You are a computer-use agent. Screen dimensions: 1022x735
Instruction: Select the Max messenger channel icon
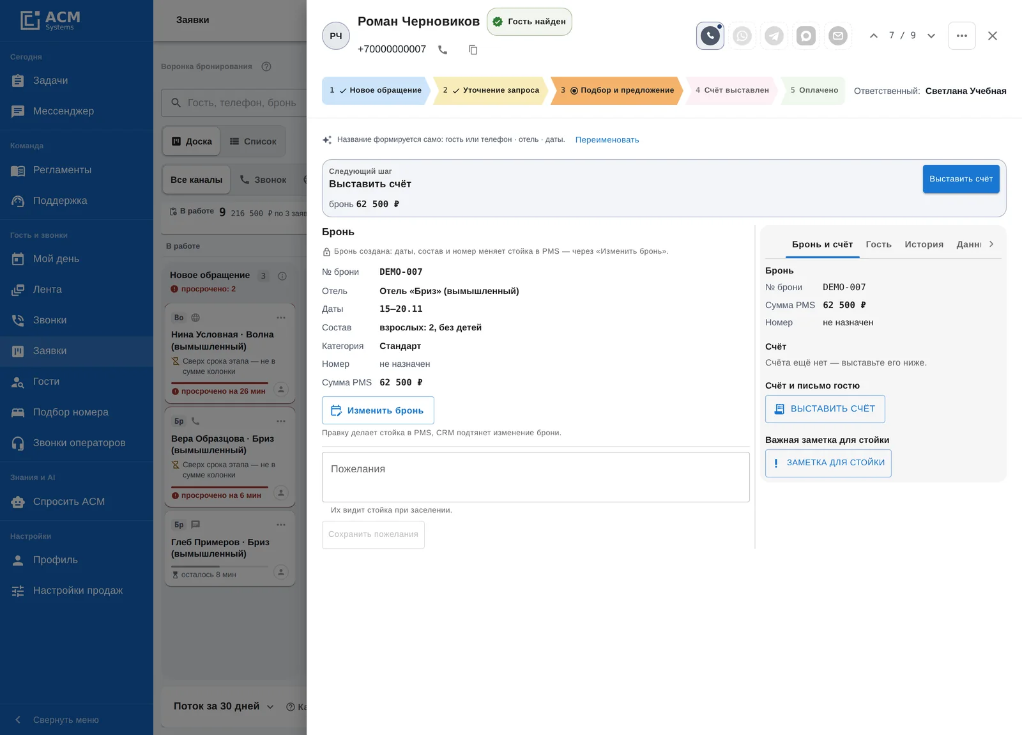[x=806, y=36]
